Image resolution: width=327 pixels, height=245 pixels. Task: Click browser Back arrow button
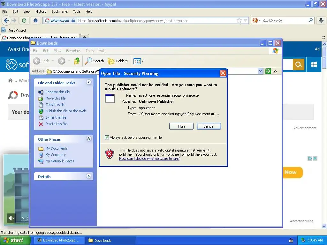[x=6, y=20]
